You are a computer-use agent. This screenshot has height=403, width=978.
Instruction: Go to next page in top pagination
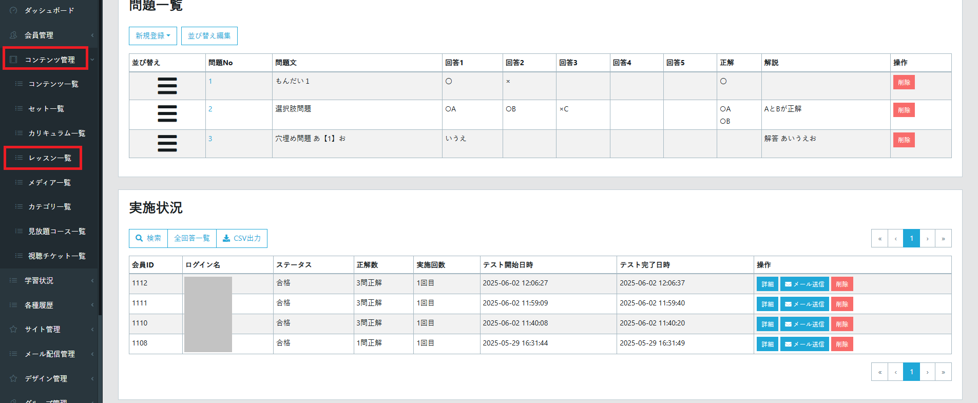click(x=927, y=238)
